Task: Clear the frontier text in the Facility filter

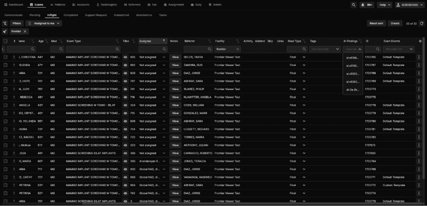Action: [238, 49]
